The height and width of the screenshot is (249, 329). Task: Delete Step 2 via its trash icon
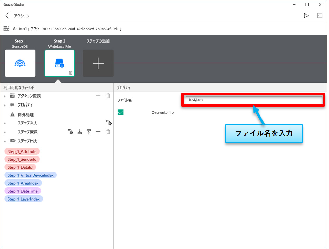(x=71, y=73)
